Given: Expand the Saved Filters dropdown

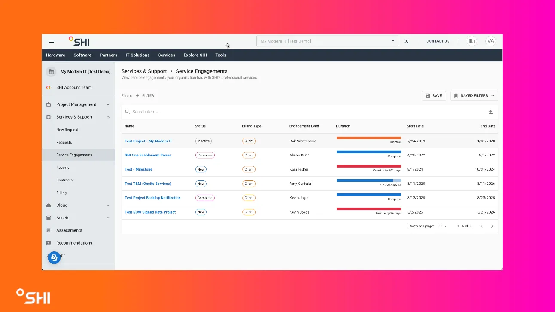Looking at the screenshot, I should coord(474,96).
